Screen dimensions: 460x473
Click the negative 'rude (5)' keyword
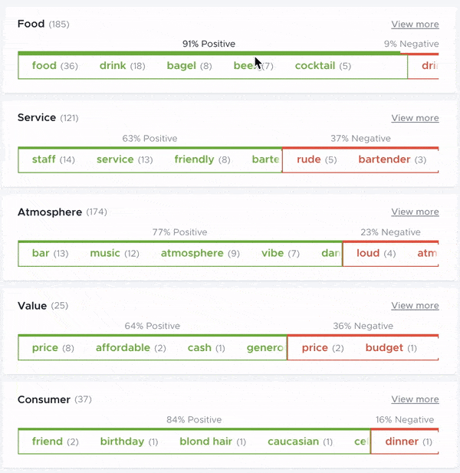coord(317,159)
